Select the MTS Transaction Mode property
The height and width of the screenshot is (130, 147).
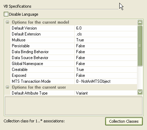coord(43,81)
